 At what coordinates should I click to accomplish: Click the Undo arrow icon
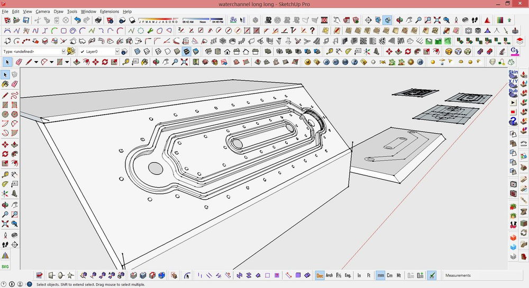pyautogui.click(x=78, y=20)
